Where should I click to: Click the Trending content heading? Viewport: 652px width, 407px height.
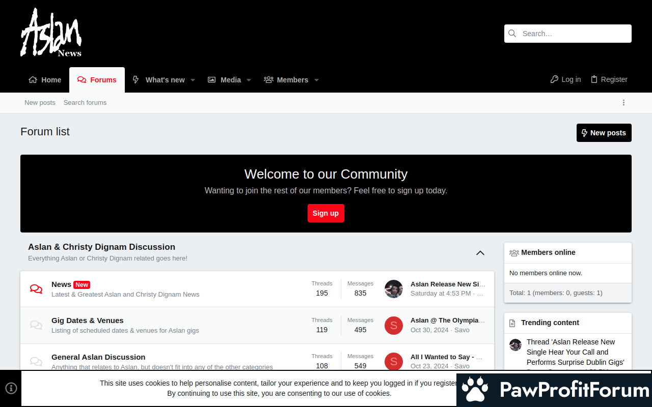pyautogui.click(x=550, y=323)
